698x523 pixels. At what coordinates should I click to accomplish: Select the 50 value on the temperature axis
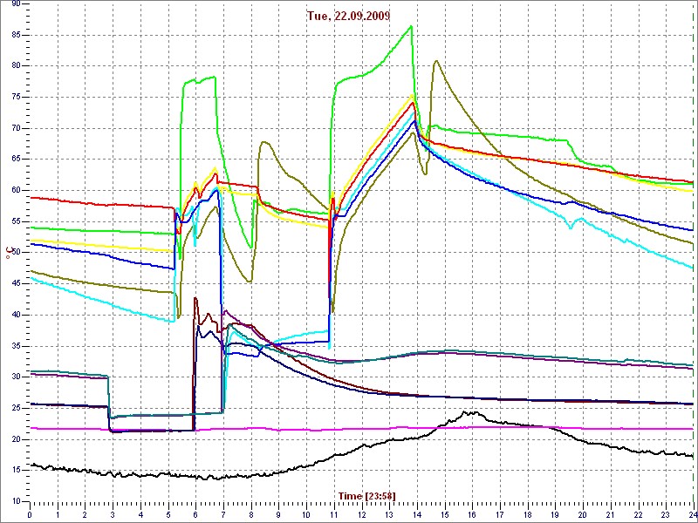pyautogui.click(x=15, y=253)
